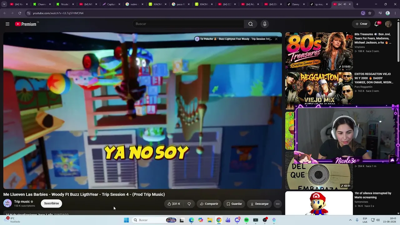Open File Explorer from the taskbar
This screenshot has height=225, width=400.
tap(210, 220)
